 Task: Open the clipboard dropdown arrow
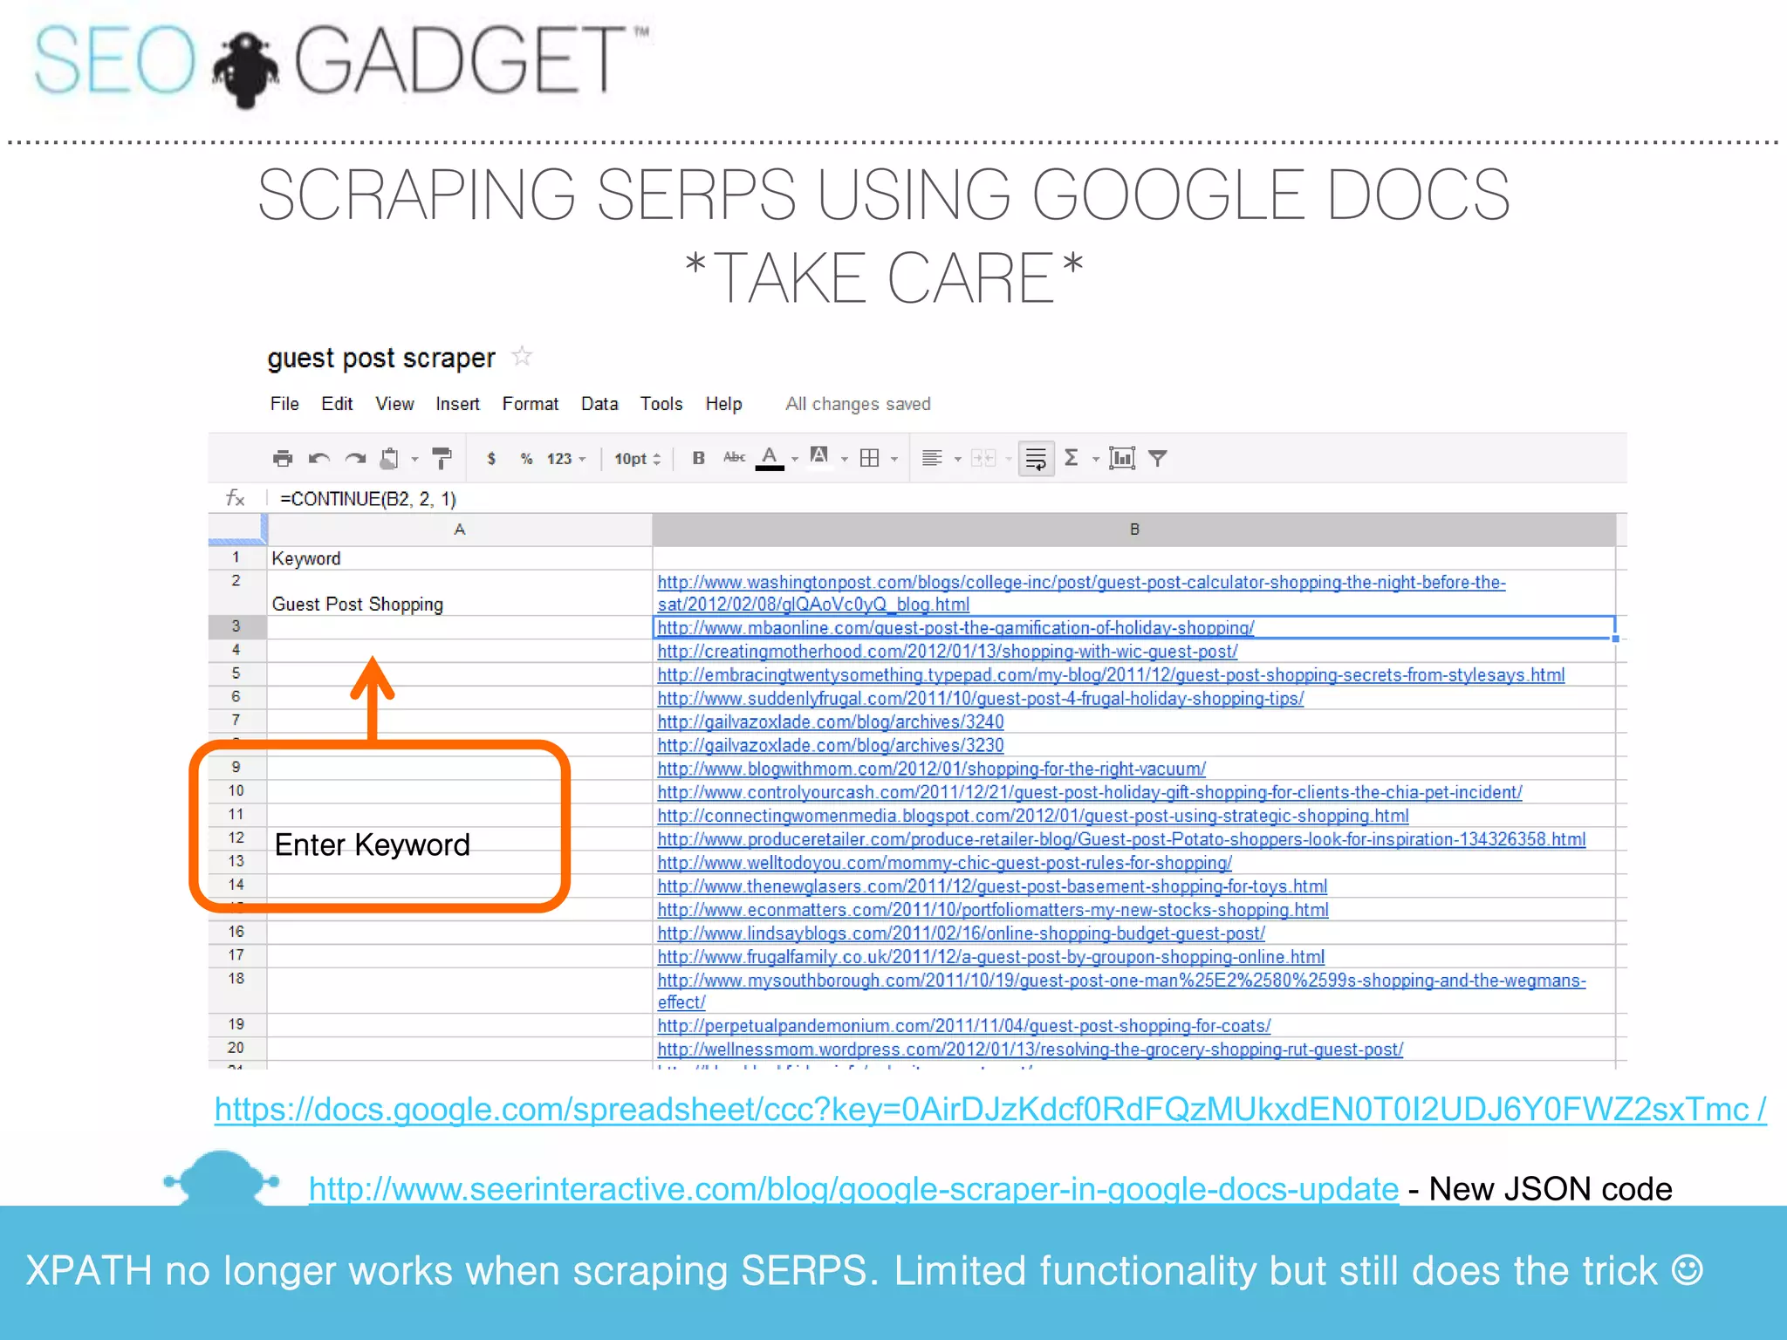click(x=414, y=459)
